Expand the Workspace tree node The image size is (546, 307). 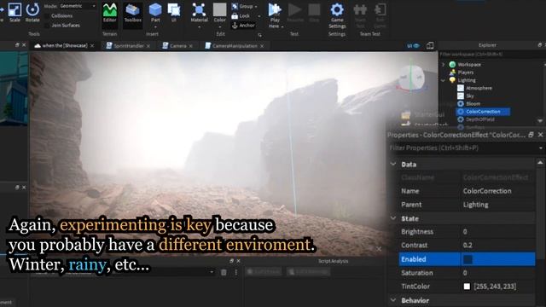click(x=444, y=65)
